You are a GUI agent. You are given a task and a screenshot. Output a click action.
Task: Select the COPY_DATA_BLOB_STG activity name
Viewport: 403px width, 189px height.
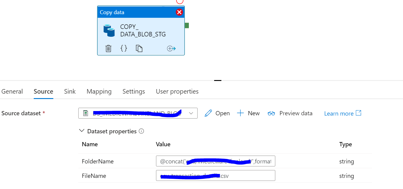click(143, 30)
